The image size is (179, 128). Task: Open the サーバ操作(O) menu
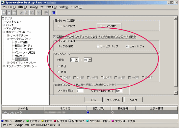(x=49, y=7)
